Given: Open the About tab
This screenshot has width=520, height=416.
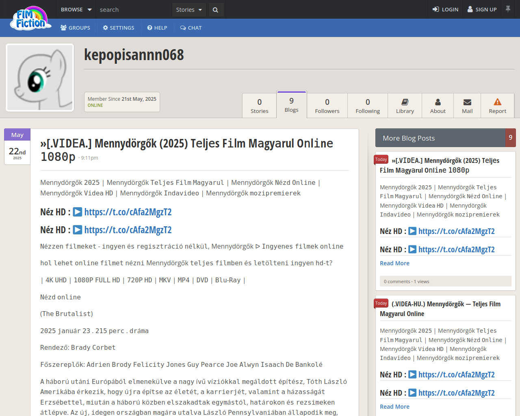Looking at the screenshot, I should click(438, 106).
